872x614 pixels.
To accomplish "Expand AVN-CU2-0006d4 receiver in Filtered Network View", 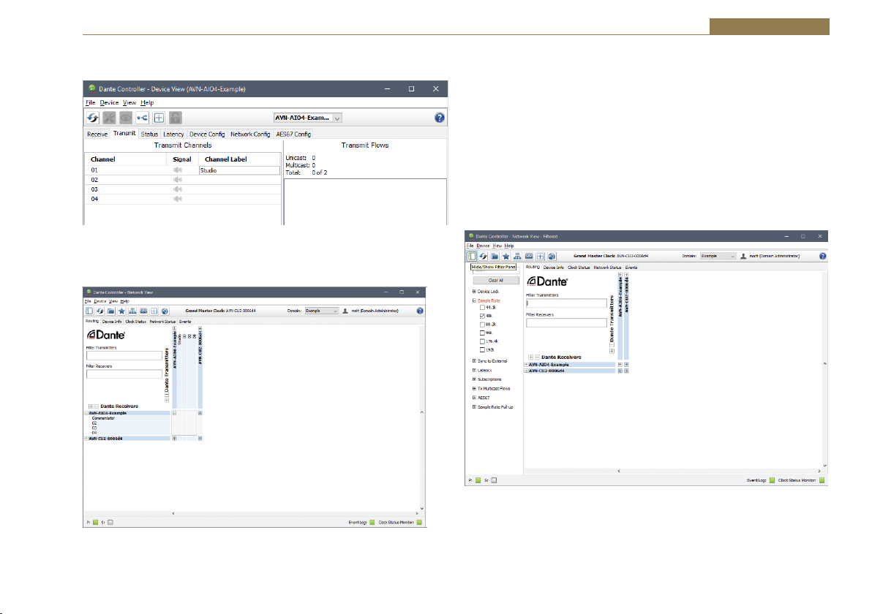I will click(526, 371).
